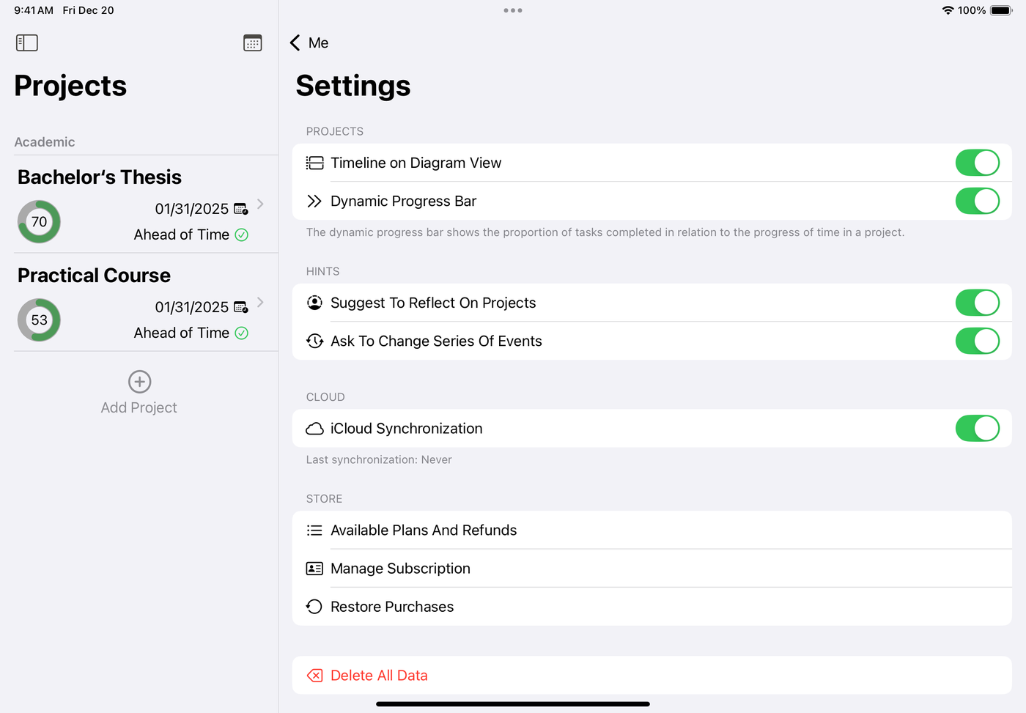Select the Practical Course title

click(94, 276)
